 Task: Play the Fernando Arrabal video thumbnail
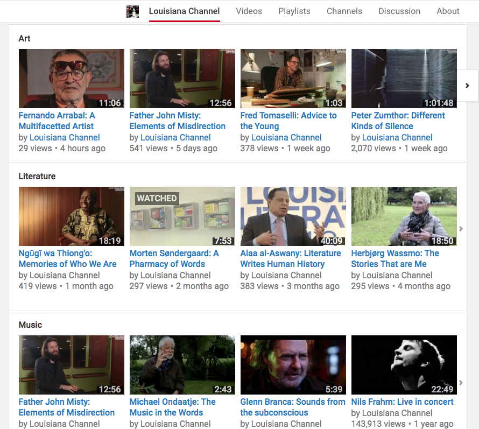click(72, 79)
